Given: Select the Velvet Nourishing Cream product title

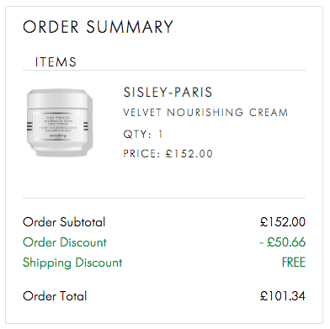Looking at the screenshot, I should [x=205, y=113].
